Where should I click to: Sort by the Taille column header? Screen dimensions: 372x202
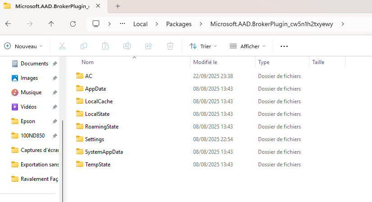[x=318, y=62]
